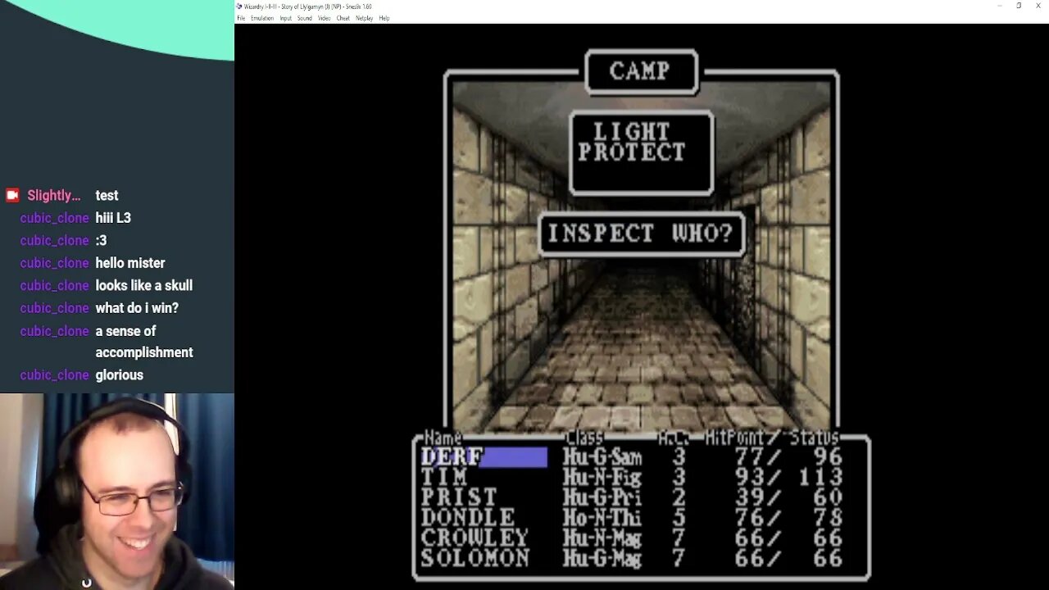
Task: Click TIM's class Hu-N-Fig
Action: 602,477
